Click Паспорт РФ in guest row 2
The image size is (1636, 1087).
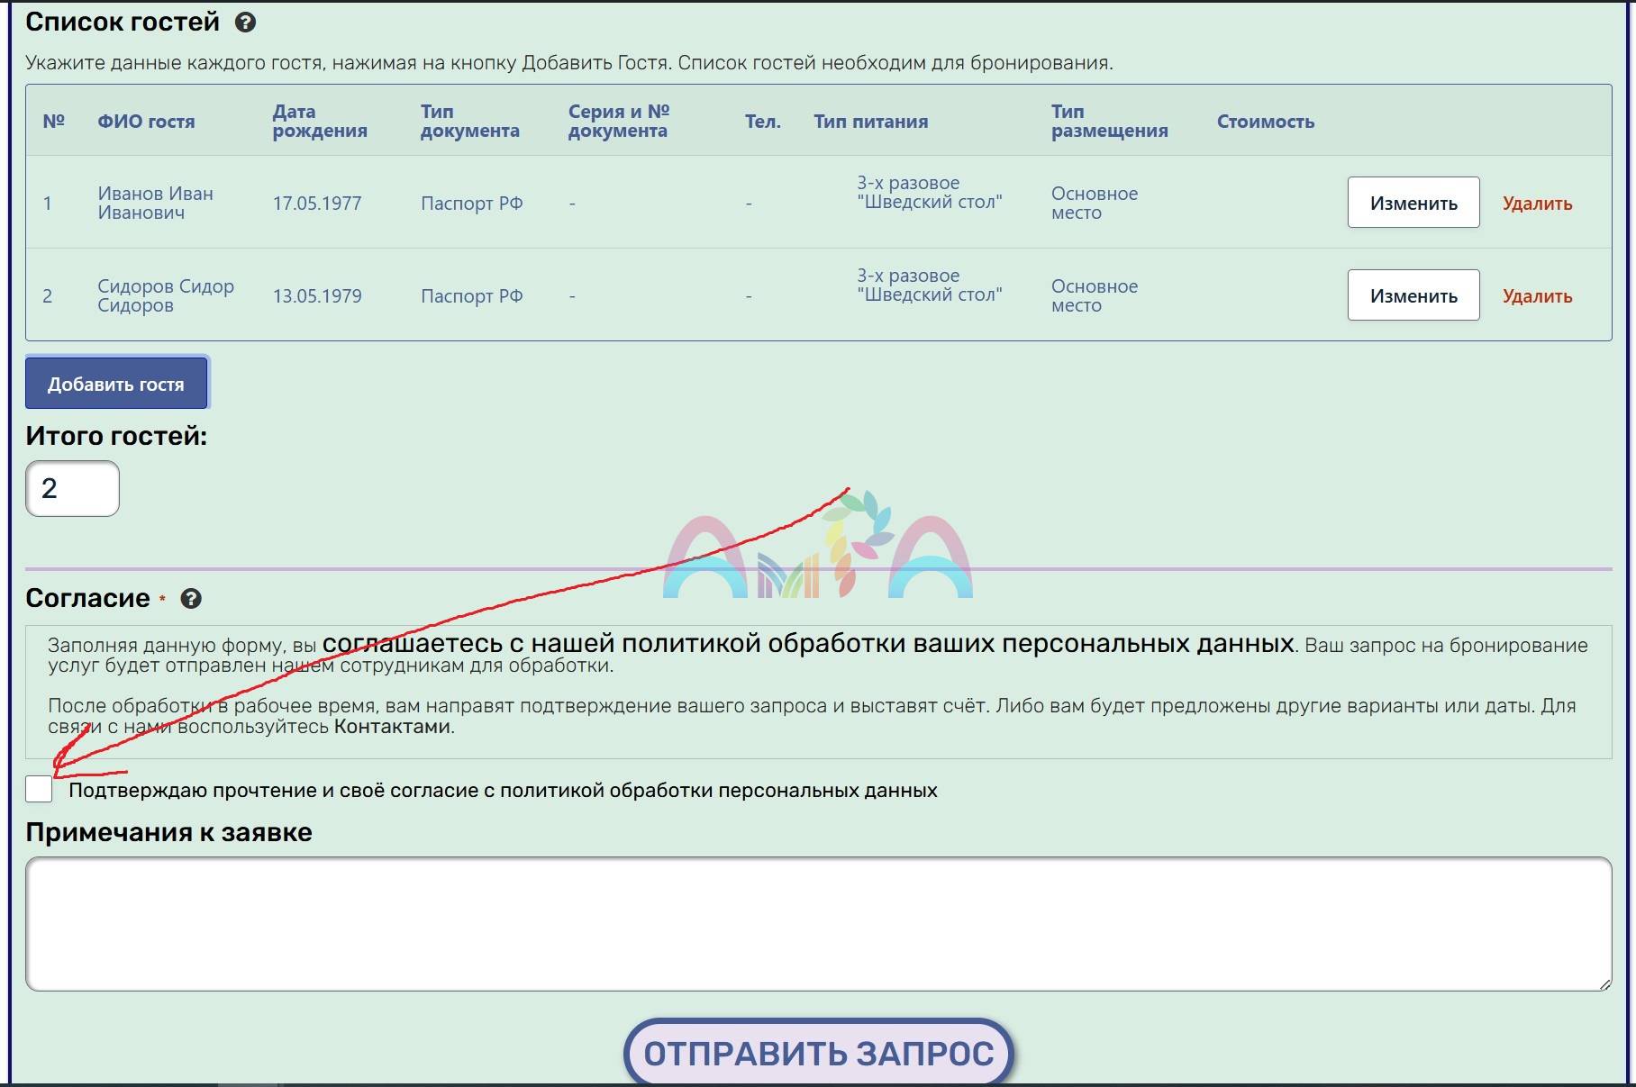click(x=471, y=296)
